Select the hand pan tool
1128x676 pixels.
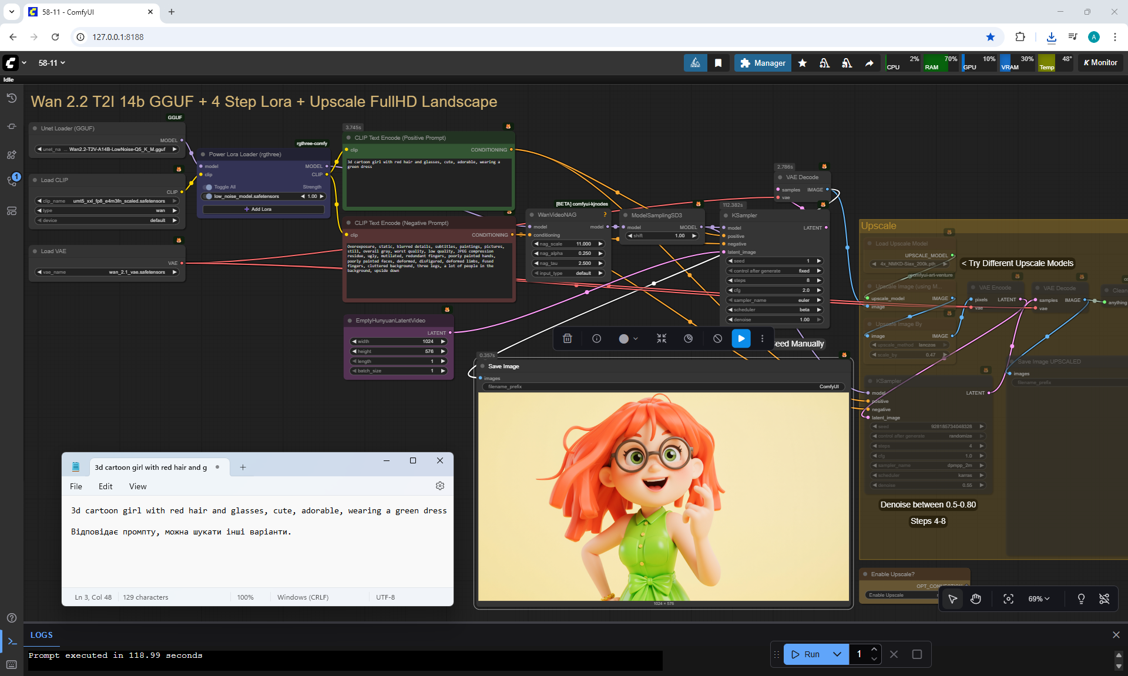coord(976,598)
